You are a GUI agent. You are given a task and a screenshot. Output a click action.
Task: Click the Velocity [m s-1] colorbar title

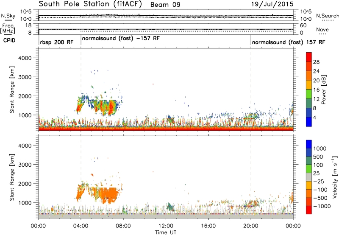tap(335, 177)
